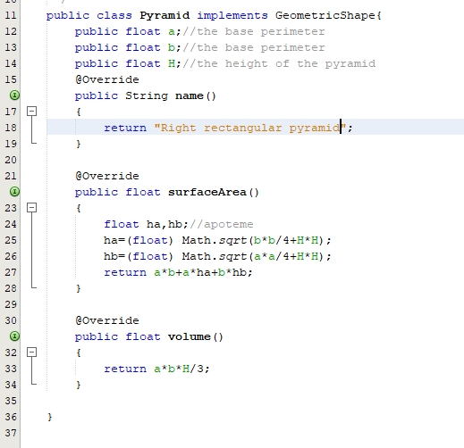The width and height of the screenshot is (464, 448).
Task: Click line number 18 in the gutter
Action: 11,128
